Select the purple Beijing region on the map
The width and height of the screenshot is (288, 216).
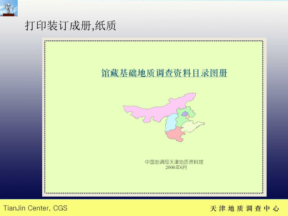pos(185,114)
